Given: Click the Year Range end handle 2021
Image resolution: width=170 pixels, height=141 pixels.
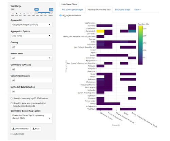Looking at the screenshot, I should pyautogui.click(x=51, y=12).
